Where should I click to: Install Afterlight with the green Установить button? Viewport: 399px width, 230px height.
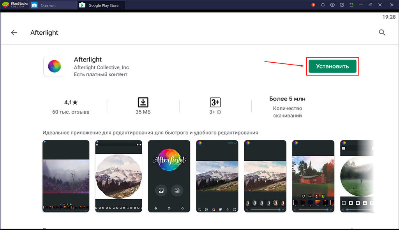coord(332,66)
